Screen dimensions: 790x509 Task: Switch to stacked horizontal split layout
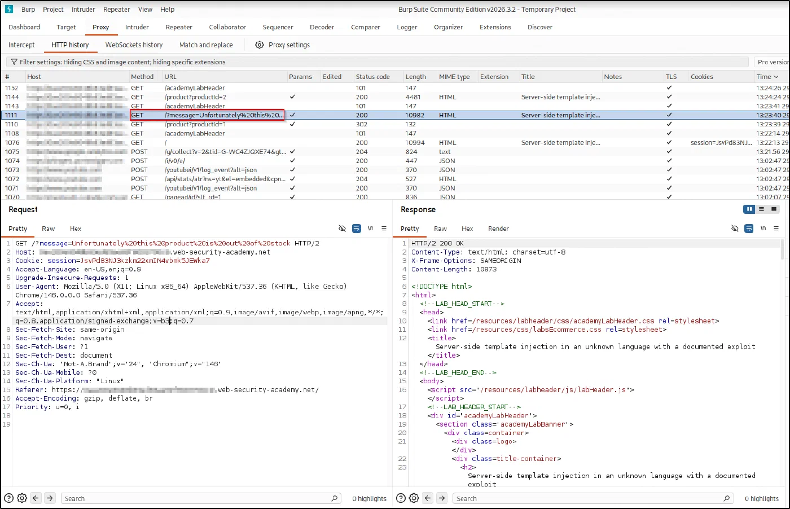pyautogui.click(x=762, y=209)
